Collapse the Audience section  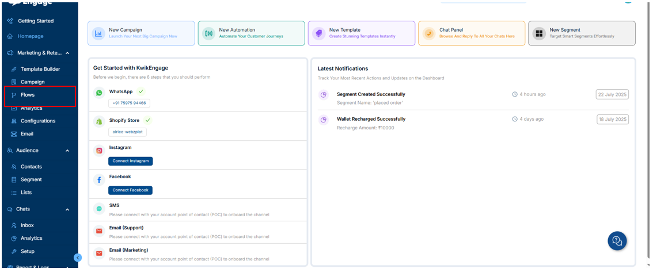click(67, 151)
